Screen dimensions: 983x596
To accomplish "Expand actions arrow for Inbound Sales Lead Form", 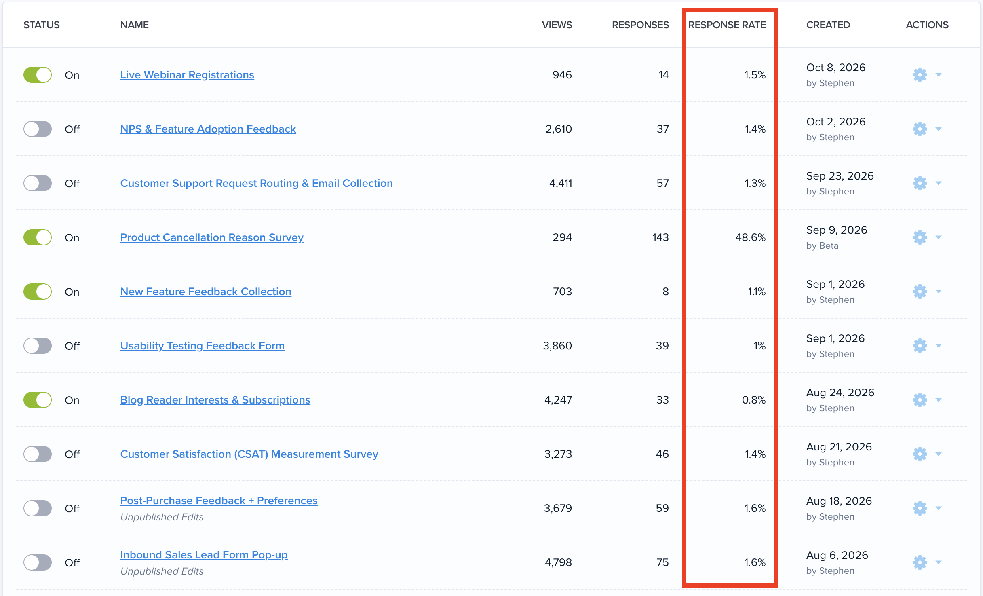I will coord(939,562).
